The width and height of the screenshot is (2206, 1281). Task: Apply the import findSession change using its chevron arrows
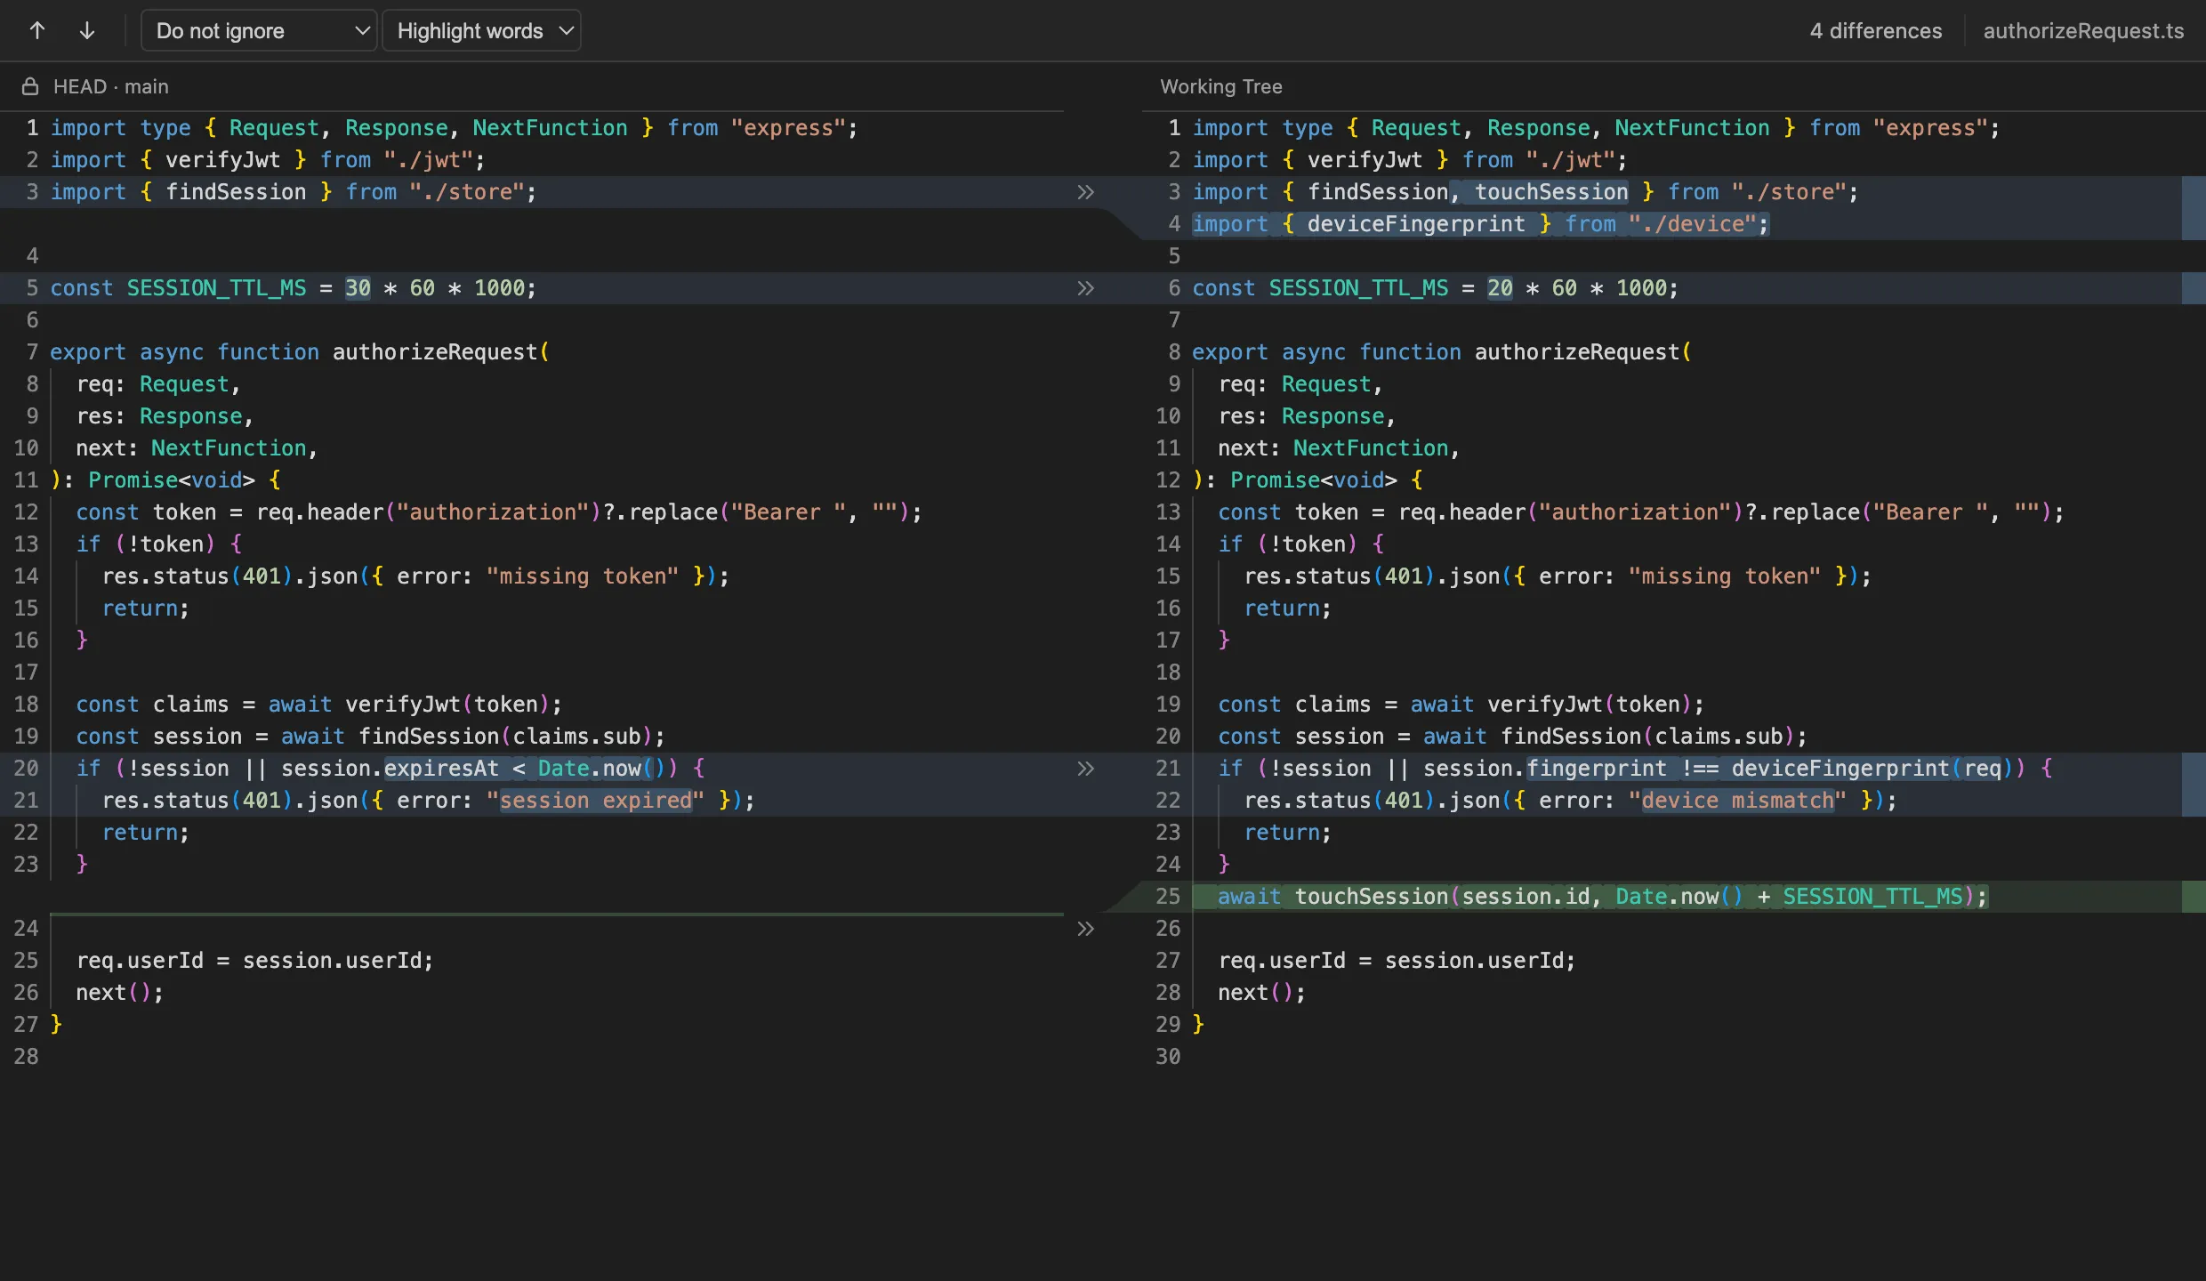click(1085, 192)
